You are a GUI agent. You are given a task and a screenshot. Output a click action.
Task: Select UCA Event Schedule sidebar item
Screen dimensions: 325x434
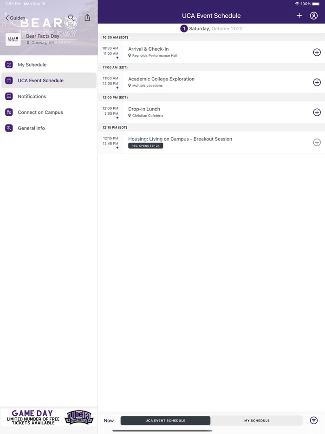[x=40, y=80]
